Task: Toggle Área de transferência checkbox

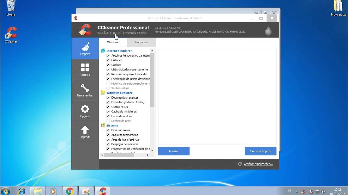Action: 108,139
